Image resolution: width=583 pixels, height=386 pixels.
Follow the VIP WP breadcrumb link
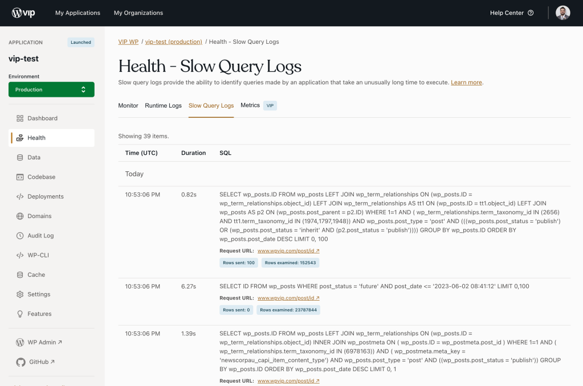pyautogui.click(x=128, y=42)
